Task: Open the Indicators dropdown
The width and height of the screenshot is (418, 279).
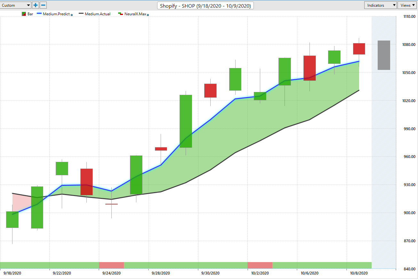Action: [381, 5]
